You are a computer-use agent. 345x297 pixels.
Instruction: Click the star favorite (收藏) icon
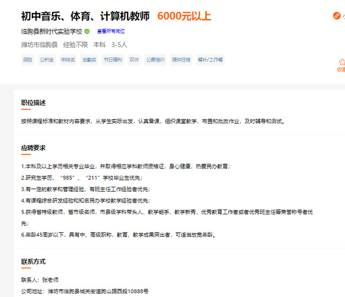coord(341,62)
